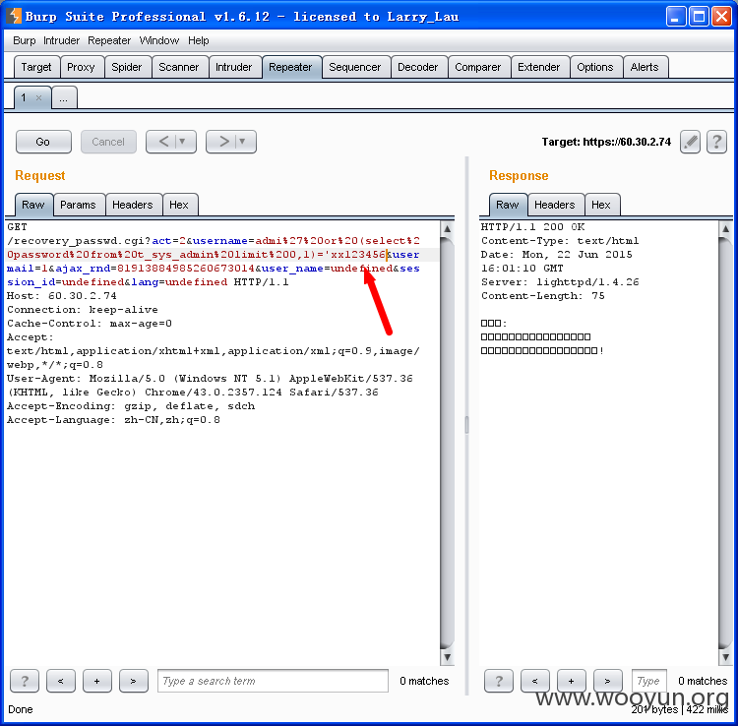Switch to the Proxy tab

pos(81,67)
